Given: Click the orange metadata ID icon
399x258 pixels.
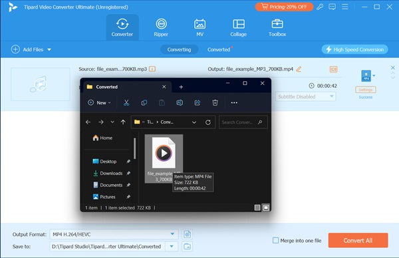Looking at the screenshot, I should point(333,69).
